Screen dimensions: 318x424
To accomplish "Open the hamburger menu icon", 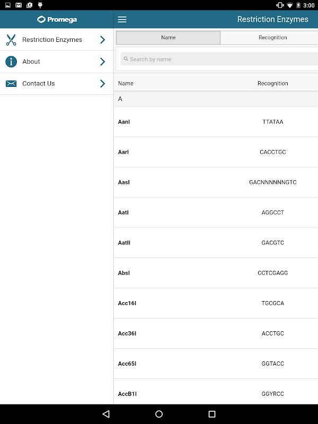I will click(x=122, y=20).
